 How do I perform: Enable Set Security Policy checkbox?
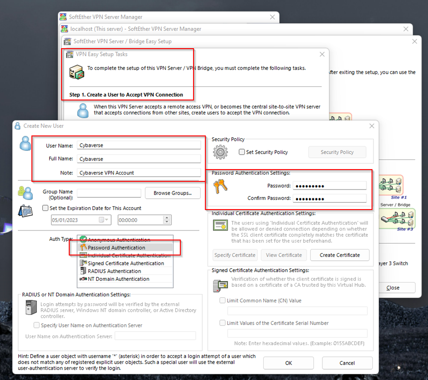pos(242,152)
